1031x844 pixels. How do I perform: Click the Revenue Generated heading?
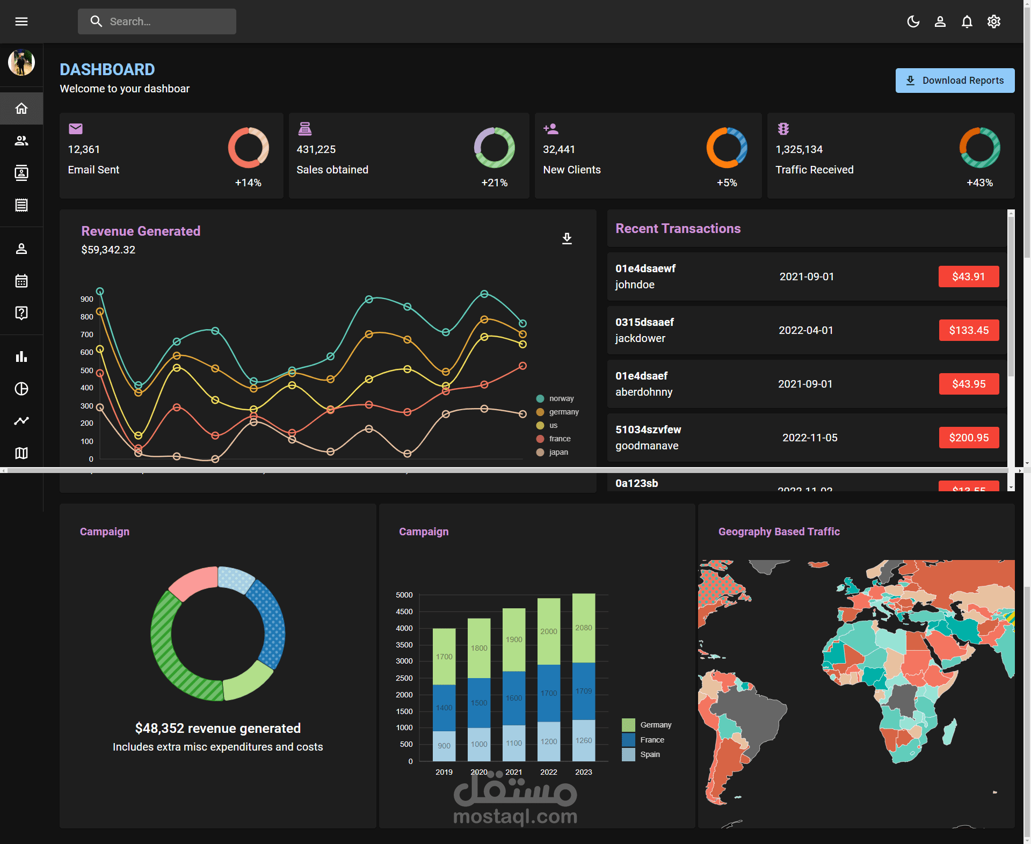pyautogui.click(x=141, y=231)
